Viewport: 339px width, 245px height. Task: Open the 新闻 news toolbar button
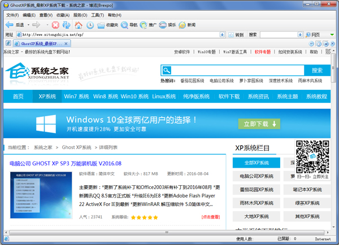187,25
